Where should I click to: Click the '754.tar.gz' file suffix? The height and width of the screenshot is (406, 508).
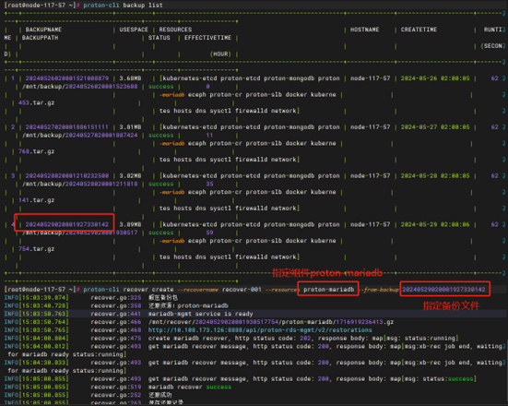click(x=36, y=249)
